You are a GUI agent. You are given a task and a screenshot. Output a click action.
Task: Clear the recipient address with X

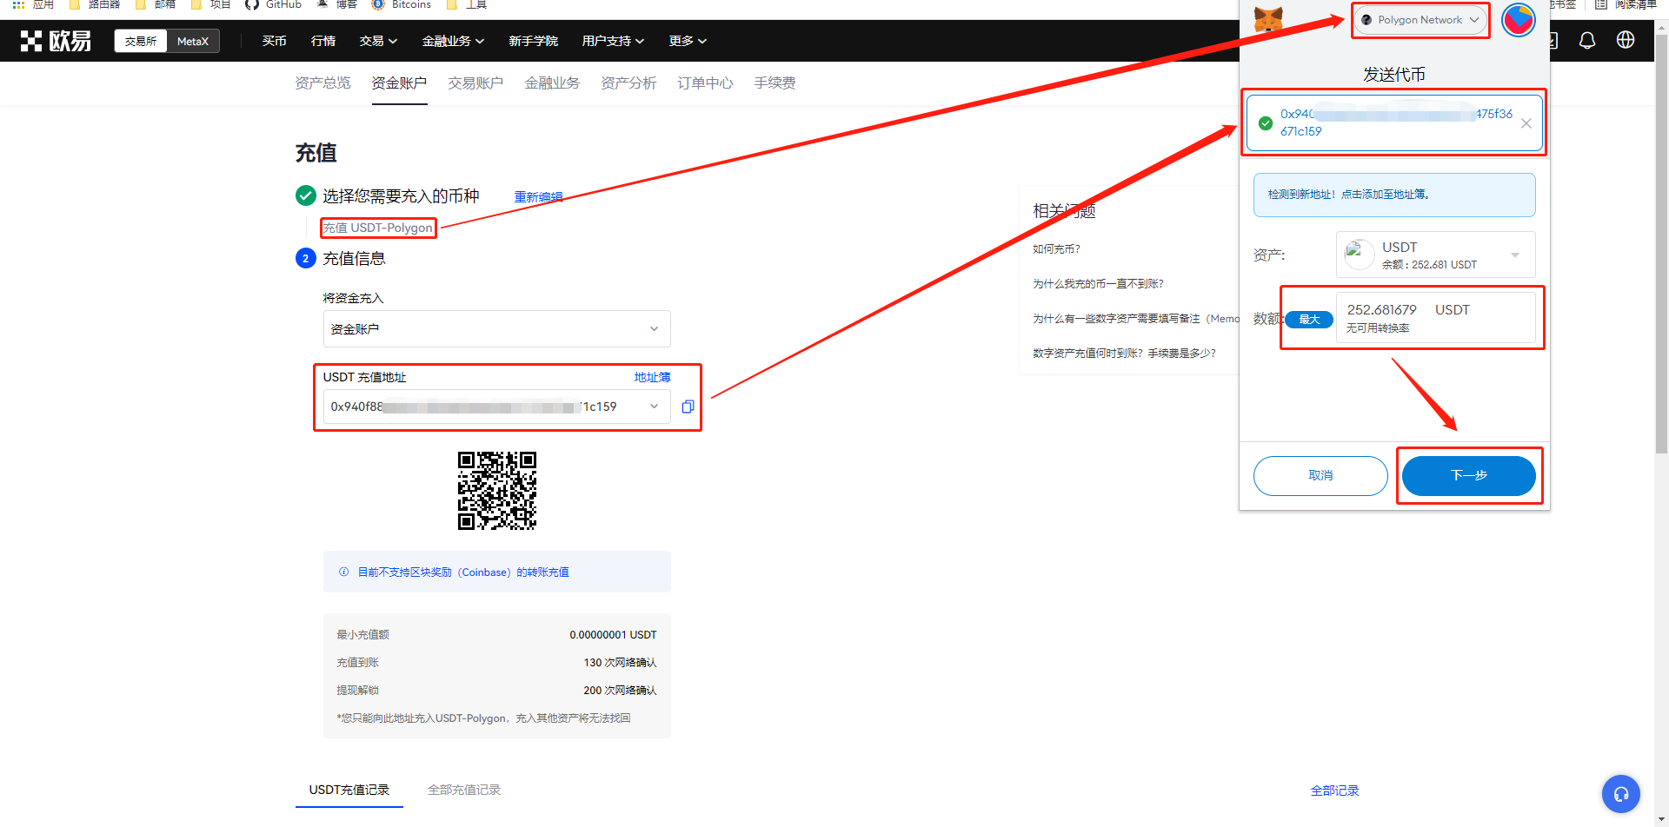pyautogui.click(x=1526, y=123)
